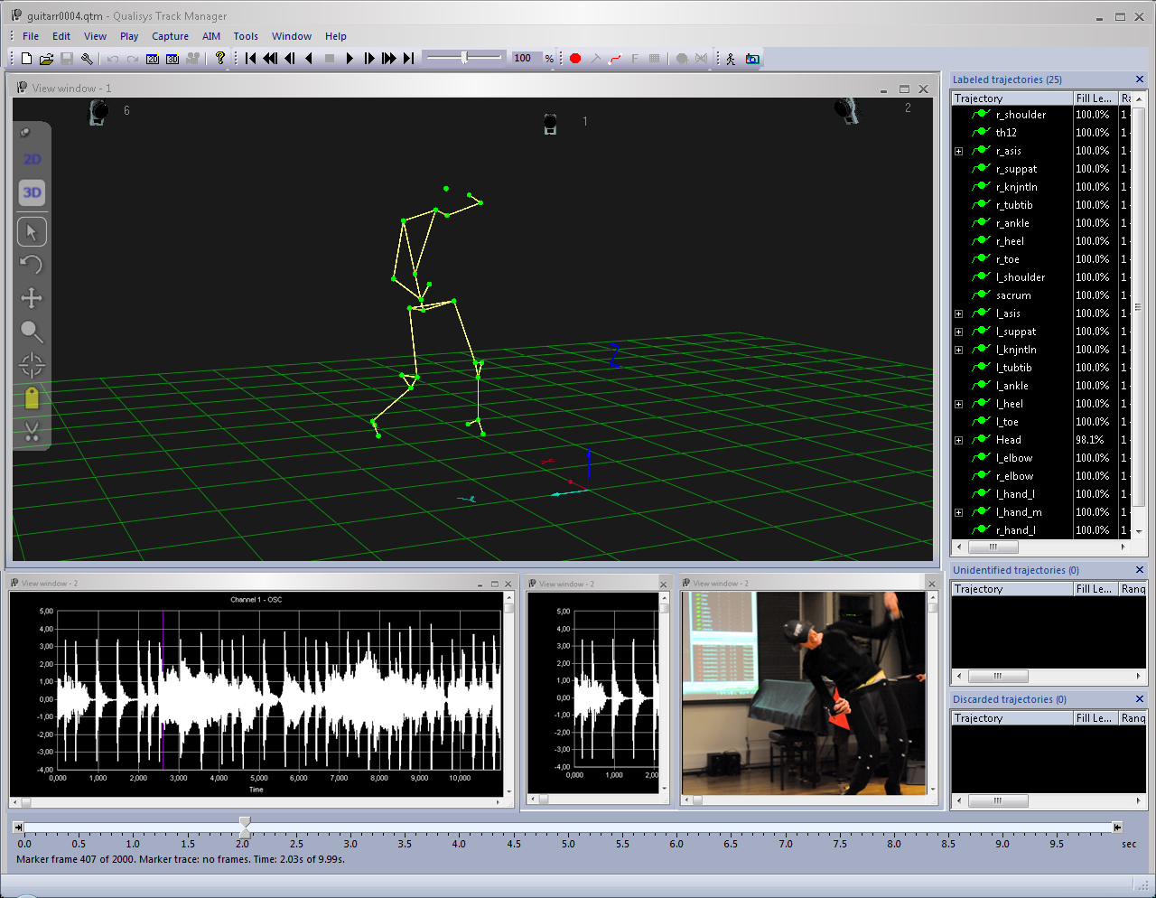
Task: Open a new 3D view window
Action: point(172,59)
